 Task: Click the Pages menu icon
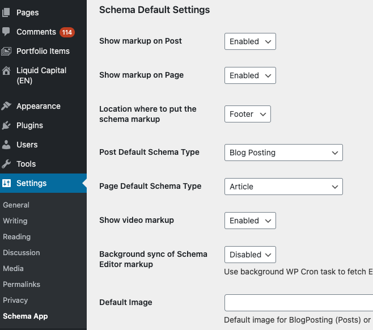click(x=6, y=12)
